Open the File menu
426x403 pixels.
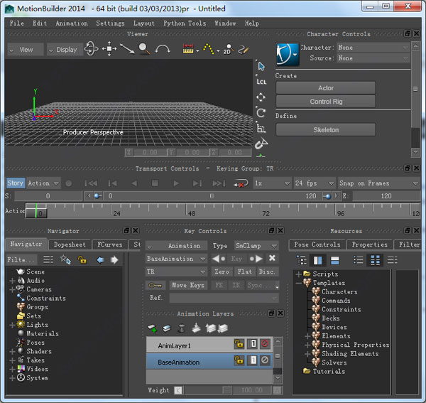(x=16, y=23)
